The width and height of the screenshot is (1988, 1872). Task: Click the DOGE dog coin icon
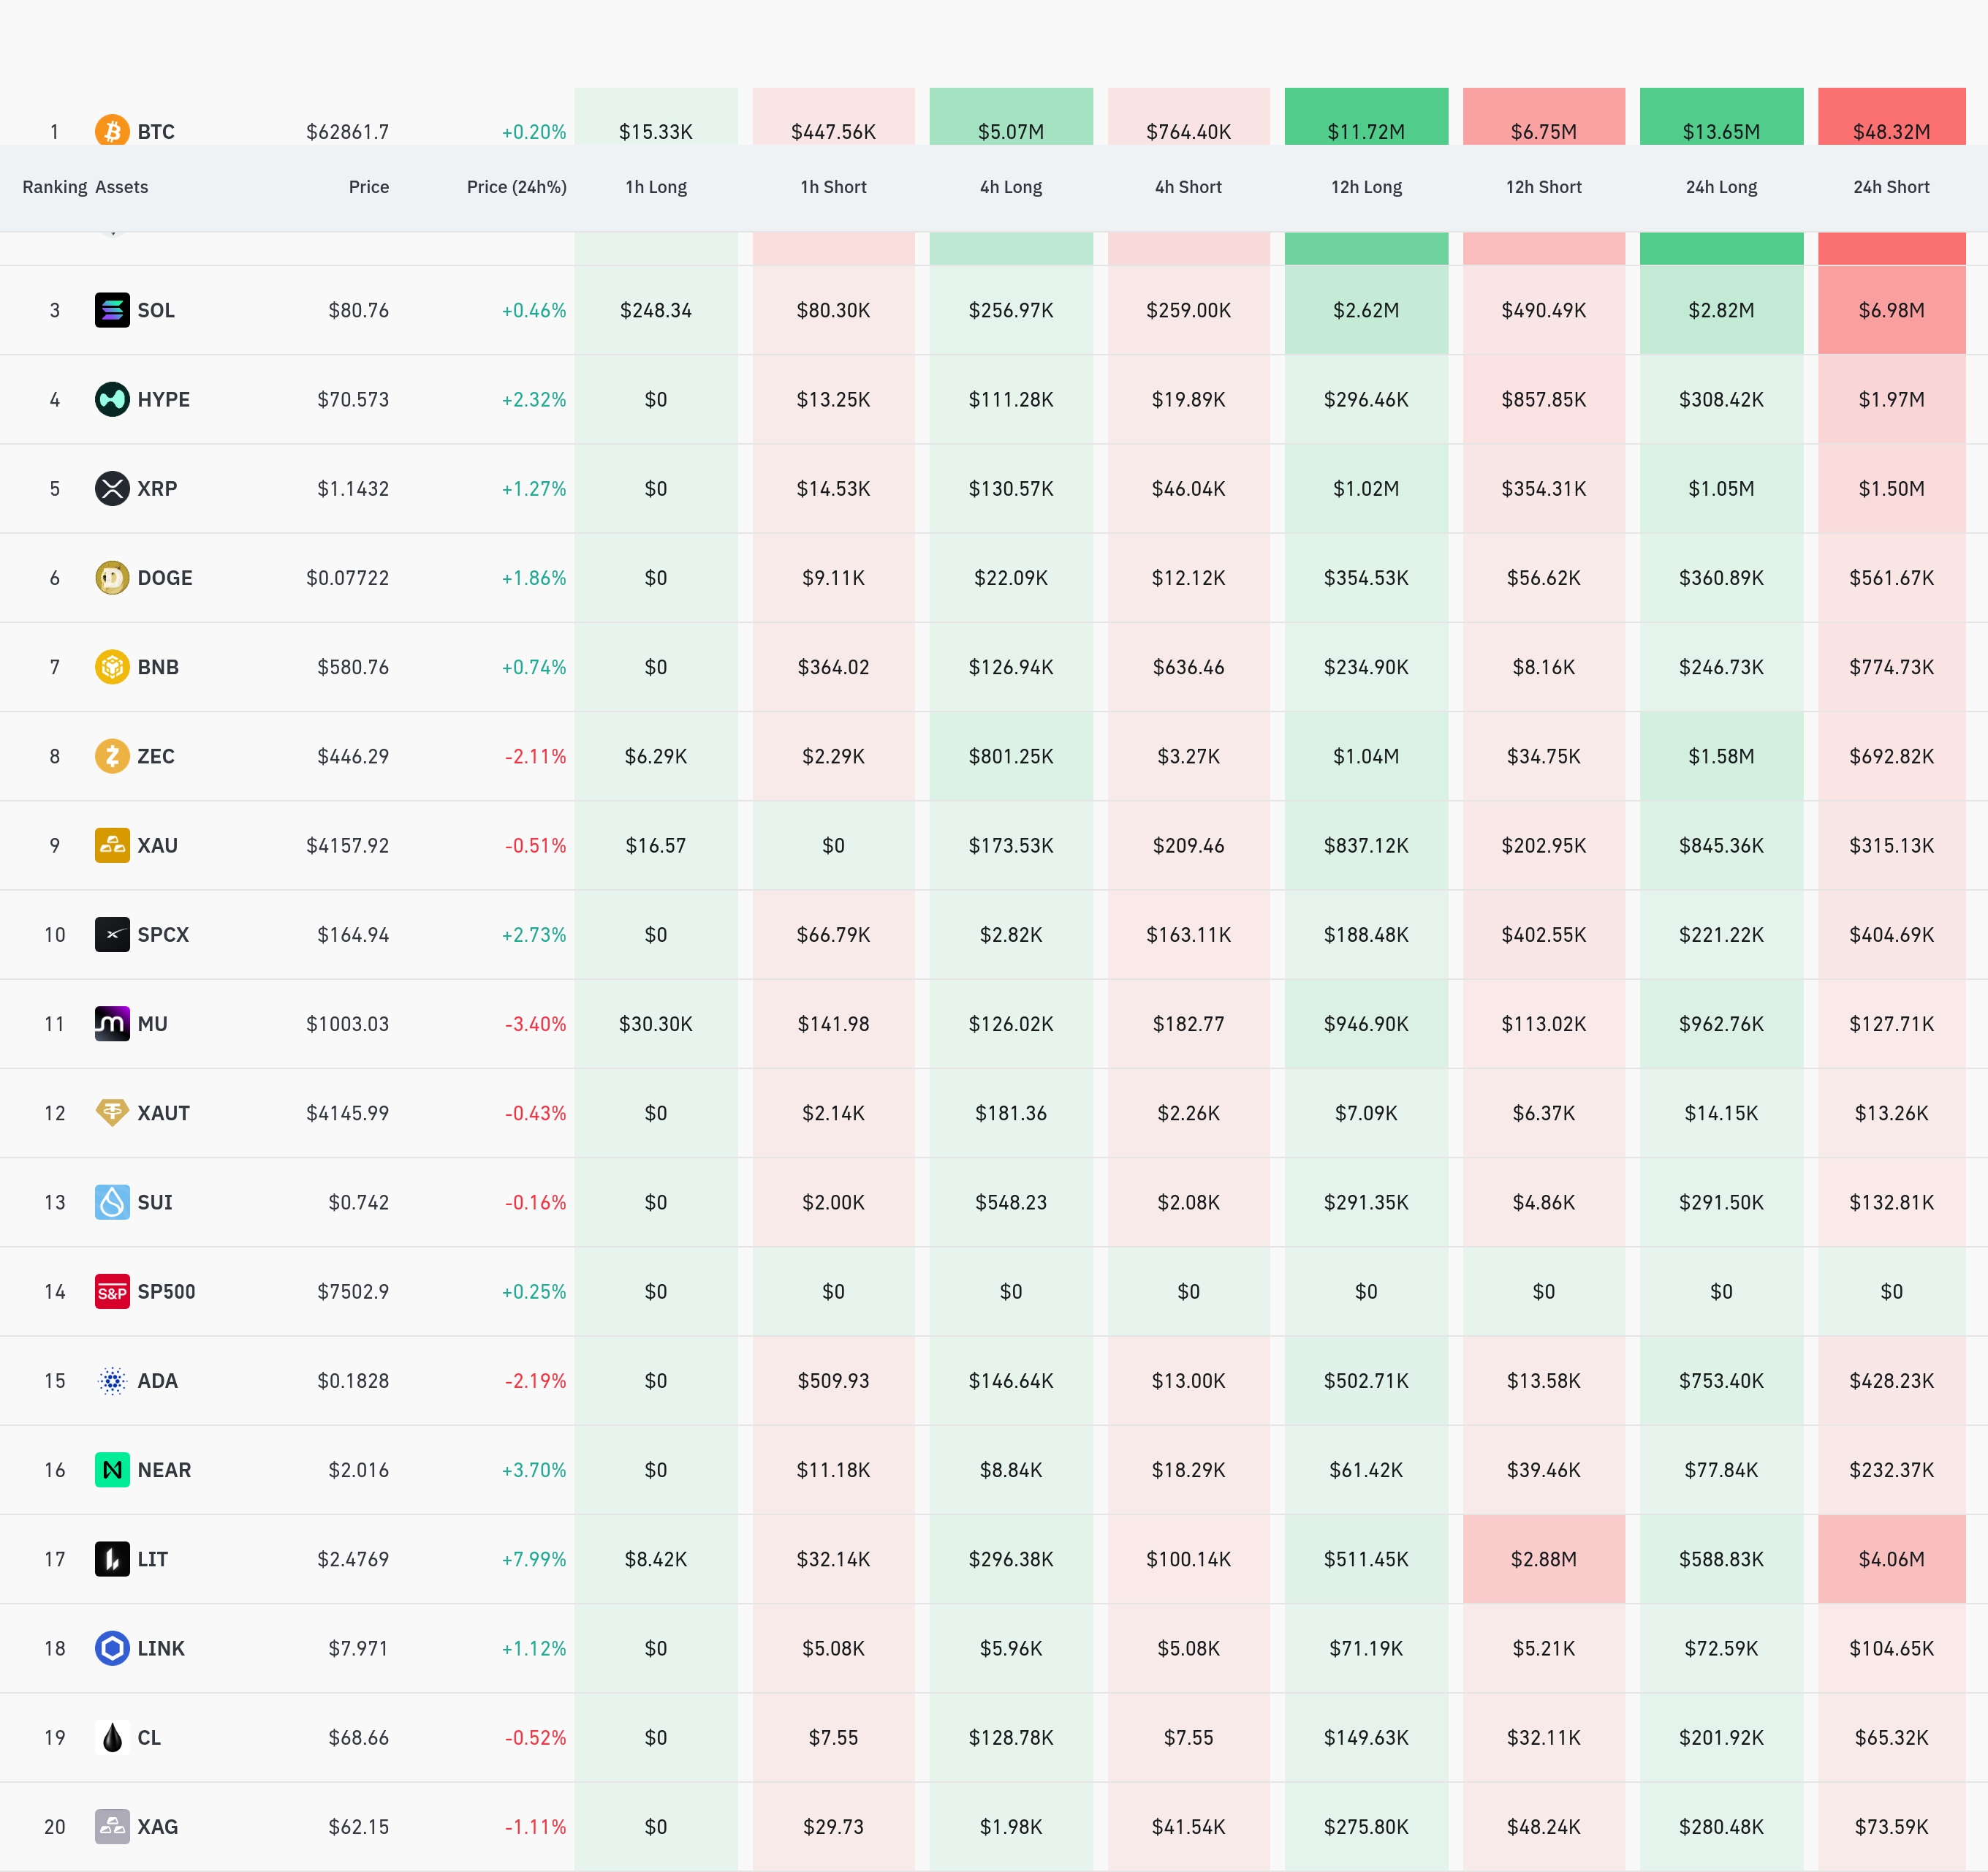pyautogui.click(x=112, y=577)
